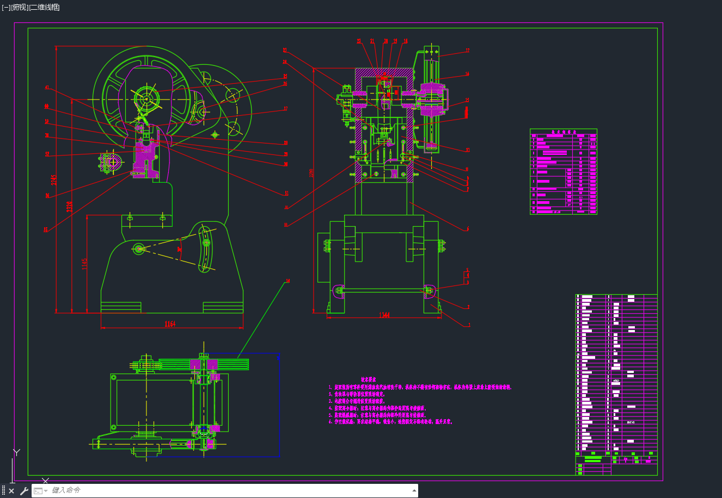Screen dimensions: 722x498
Task: Open command line customize wrench menu
Action: pos(24,491)
